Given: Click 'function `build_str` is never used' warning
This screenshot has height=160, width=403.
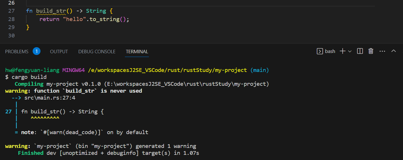Looking at the screenshot, I should pos(88,91).
